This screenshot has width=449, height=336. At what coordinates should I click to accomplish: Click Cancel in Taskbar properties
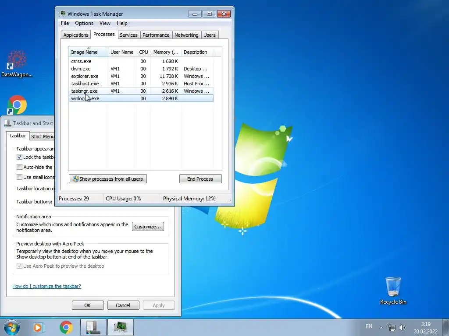[123, 305]
